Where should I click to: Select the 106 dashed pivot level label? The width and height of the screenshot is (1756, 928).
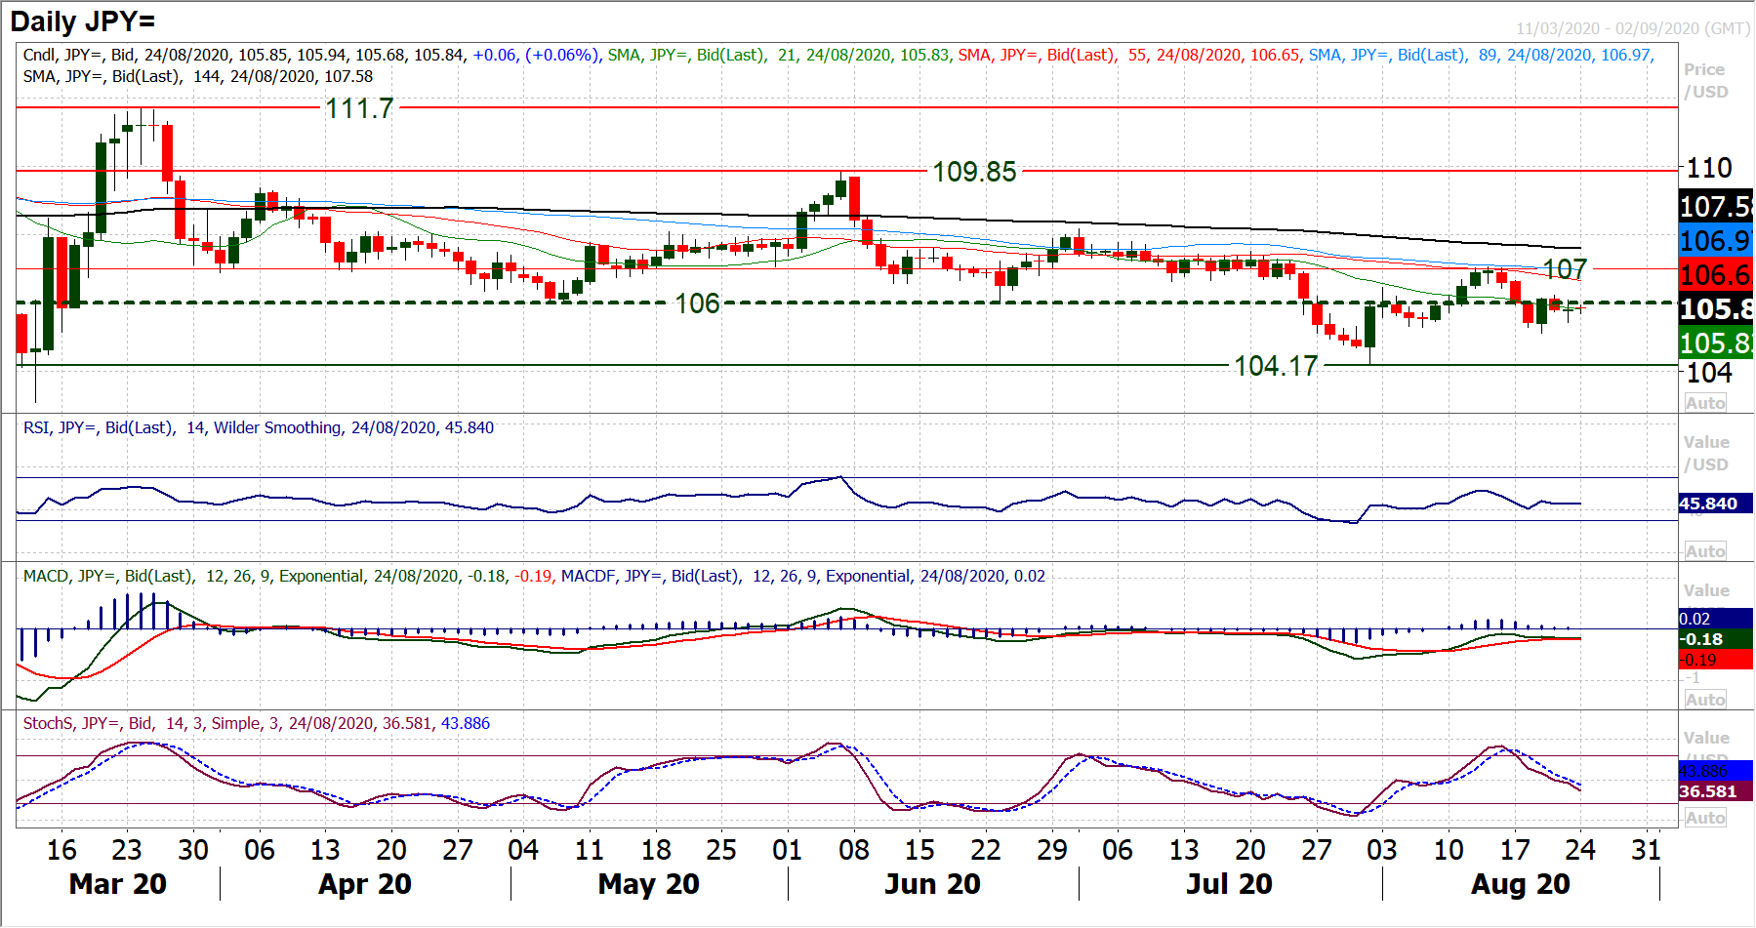[x=697, y=303]
